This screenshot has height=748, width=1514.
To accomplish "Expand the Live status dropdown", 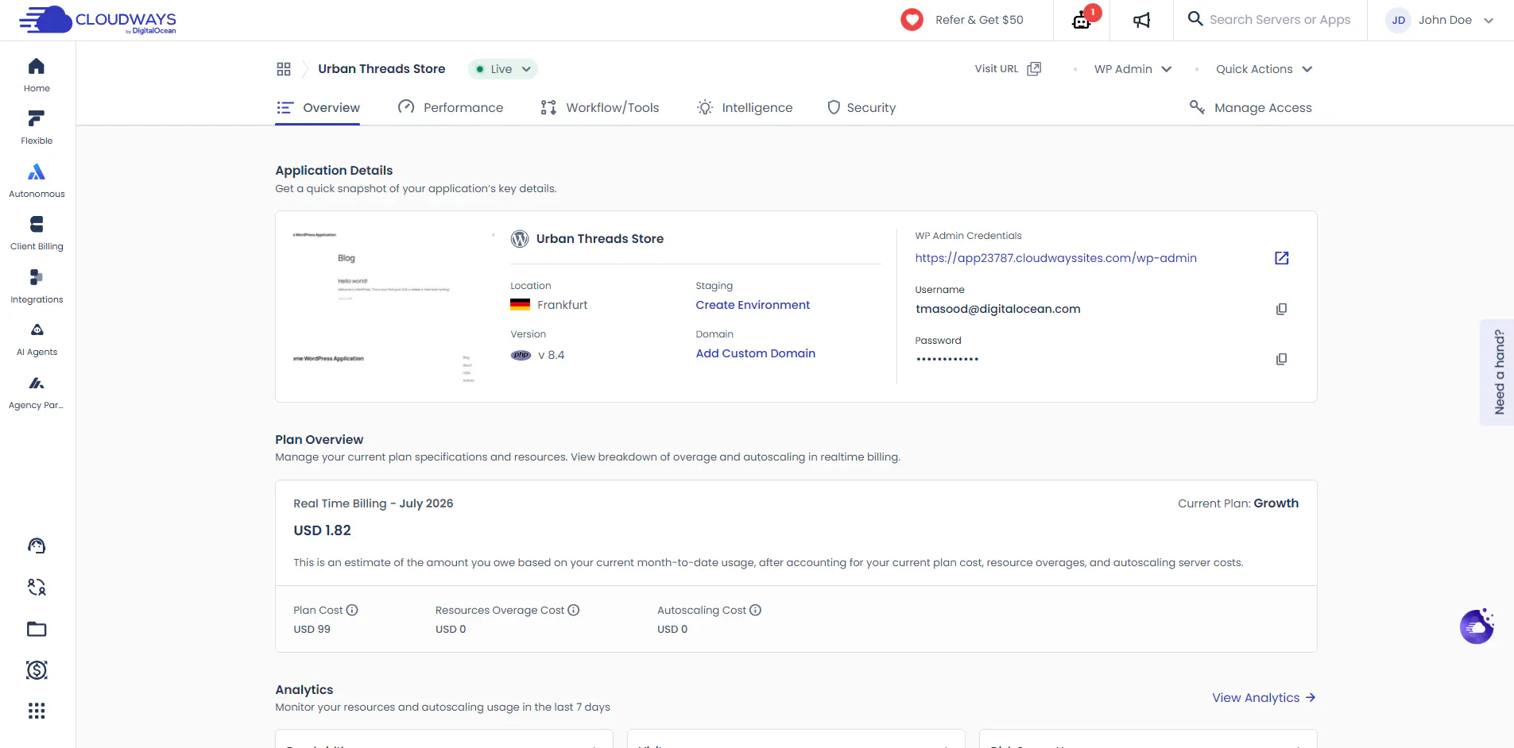I will (x=502, y=69).
